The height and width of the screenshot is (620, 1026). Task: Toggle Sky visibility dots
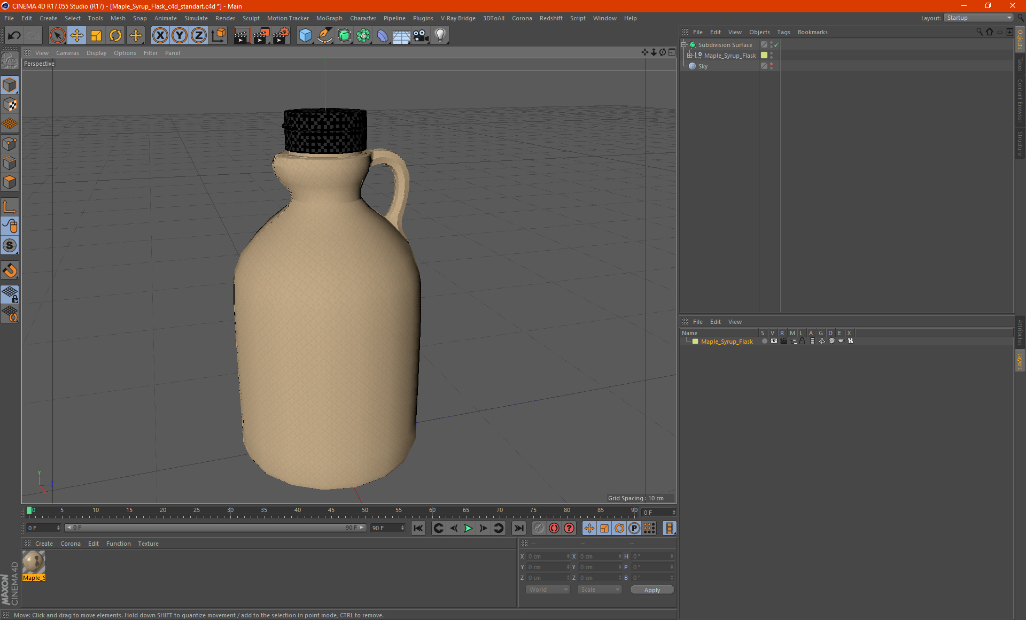pyautogui.click(x=771, y=66)
